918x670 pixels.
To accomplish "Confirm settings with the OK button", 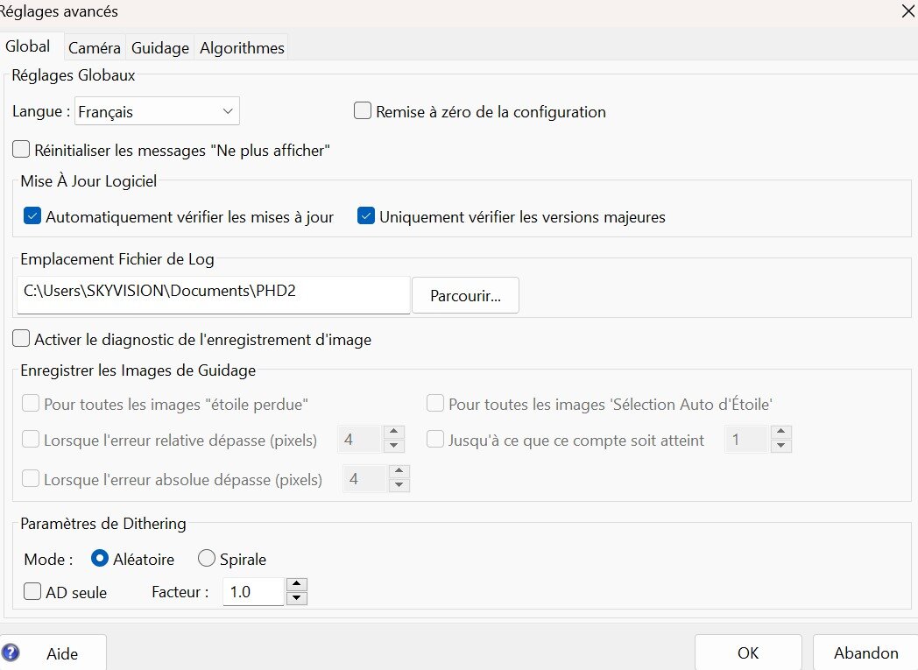I will point(747,653).
